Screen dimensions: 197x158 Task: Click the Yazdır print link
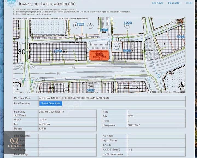click(189, 3)
